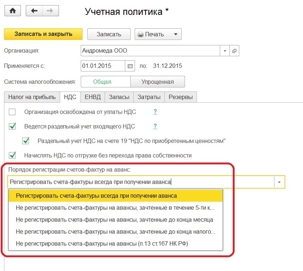Uncheck Начислять НДС по отгрузке
The image size is (303, 271).
(x=12, y=155)
